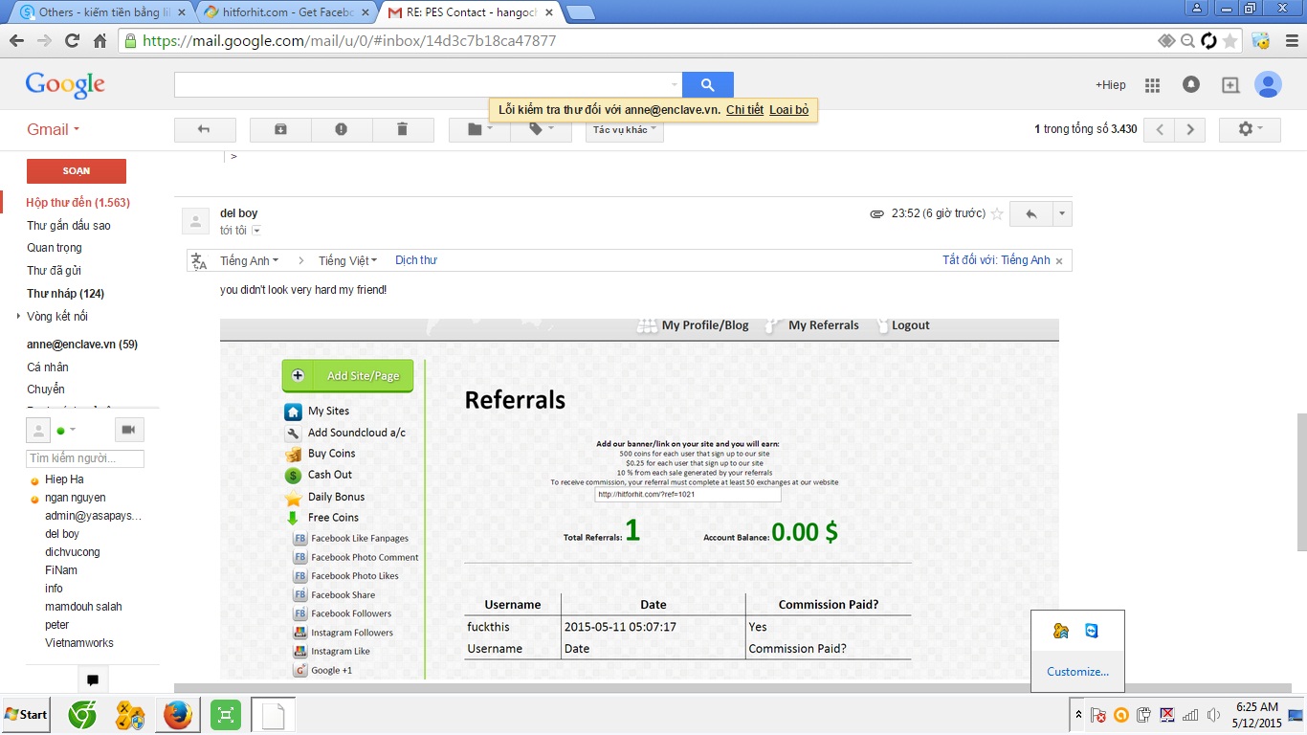Choose target language 'Tiếng Việt' dropdown
The image size is (1307, 735).
click(348, 260)
